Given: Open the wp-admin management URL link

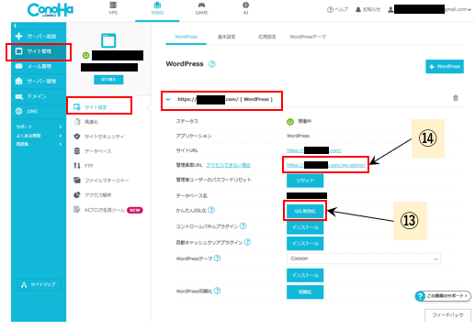Looking at the screenshot, I should 326,165.
